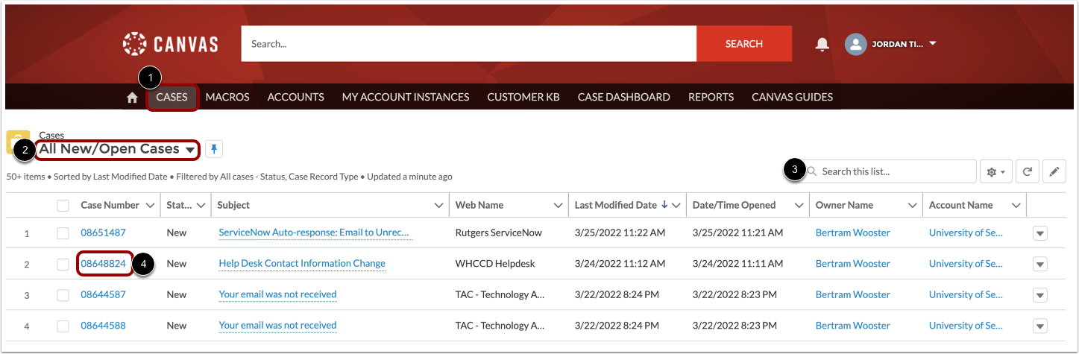Pin the All New/Open Cases list view
The image size is (1079, 354).
pyautogui.click(x=213, y=149)
